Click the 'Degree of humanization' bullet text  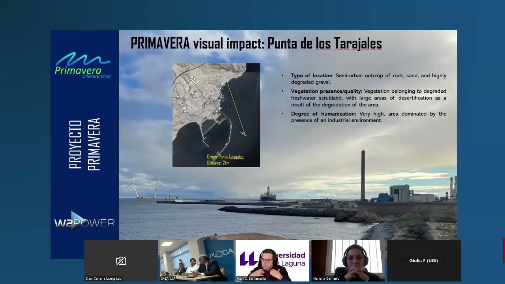click(x=368, y=117)
